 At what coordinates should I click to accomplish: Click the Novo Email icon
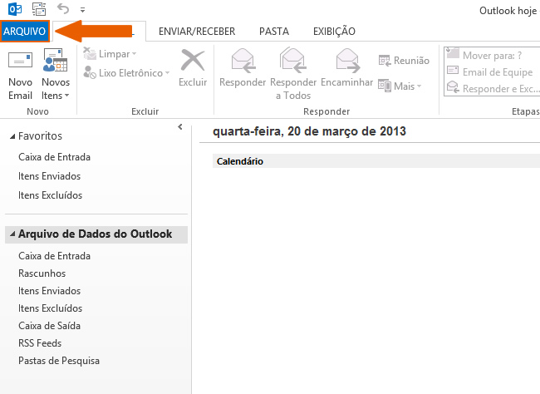coord(20,63)
